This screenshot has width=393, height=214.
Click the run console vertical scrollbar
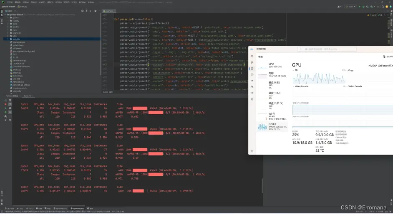coord(262,185)
